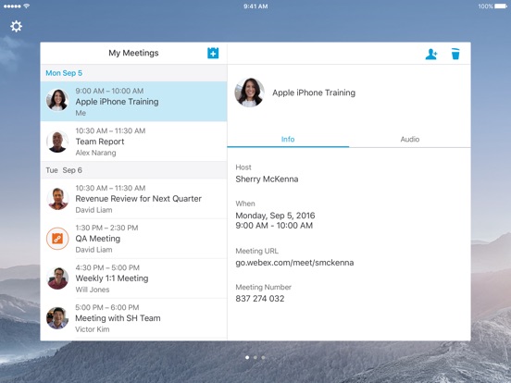The height and width of the screenshot is (383, 511).
Task: Go to the second page dot
Action: (255, 358)
